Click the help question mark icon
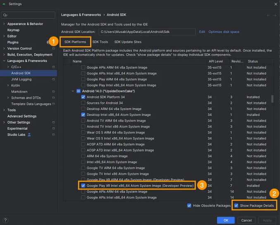 point(5,220)
